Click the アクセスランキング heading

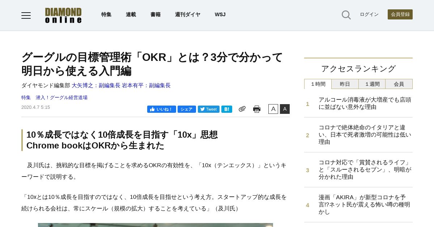click(x=358, y=68)
